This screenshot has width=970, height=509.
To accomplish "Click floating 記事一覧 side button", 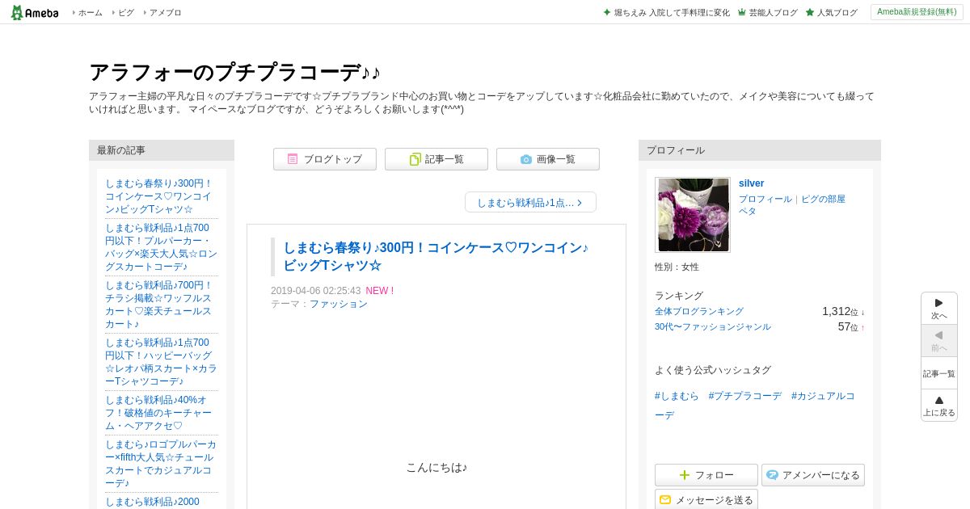I will [x=939, y=373].
